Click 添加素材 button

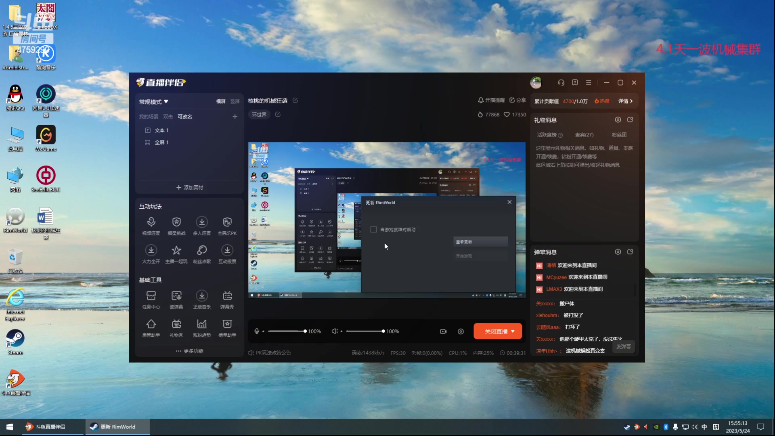click(x=189, y=187)
